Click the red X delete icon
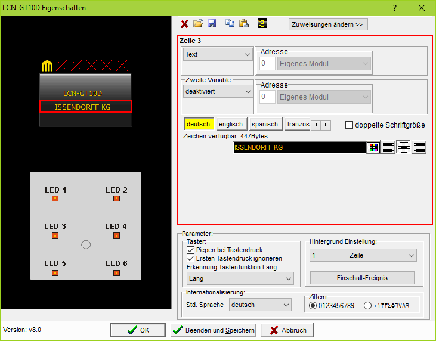 pos(185,24)
